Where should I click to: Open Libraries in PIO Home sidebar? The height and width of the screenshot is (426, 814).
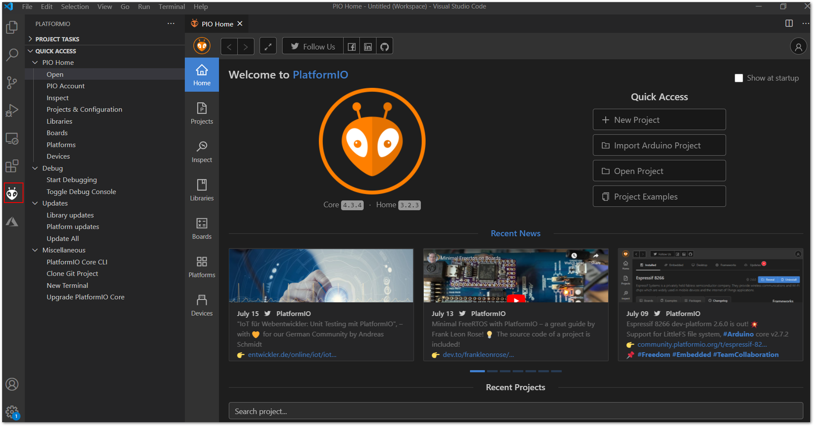click(x=202, y=190)
